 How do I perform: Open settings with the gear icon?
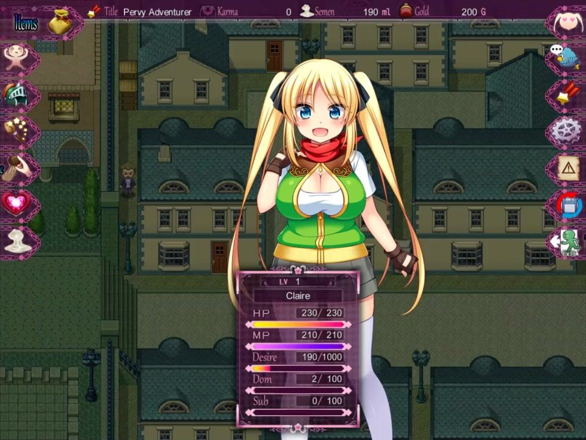coord(568,130)
